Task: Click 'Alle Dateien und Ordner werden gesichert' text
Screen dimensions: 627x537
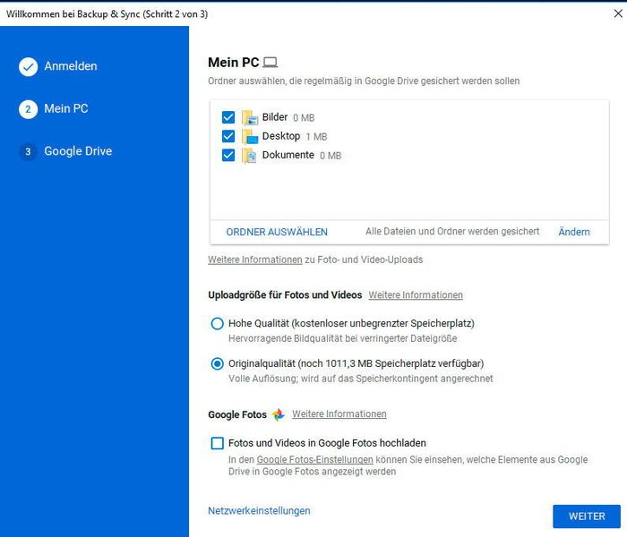Action: pyautogui.click(x=452, y=231)
